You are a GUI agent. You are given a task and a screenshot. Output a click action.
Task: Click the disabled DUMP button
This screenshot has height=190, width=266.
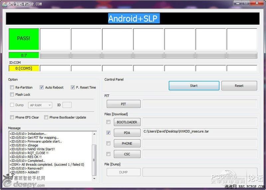tap(123, 172)
